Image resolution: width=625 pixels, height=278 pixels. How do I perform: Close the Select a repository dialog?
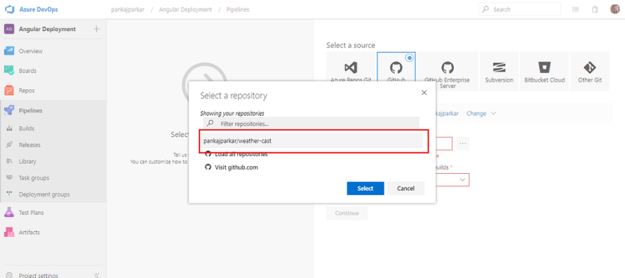424,92
